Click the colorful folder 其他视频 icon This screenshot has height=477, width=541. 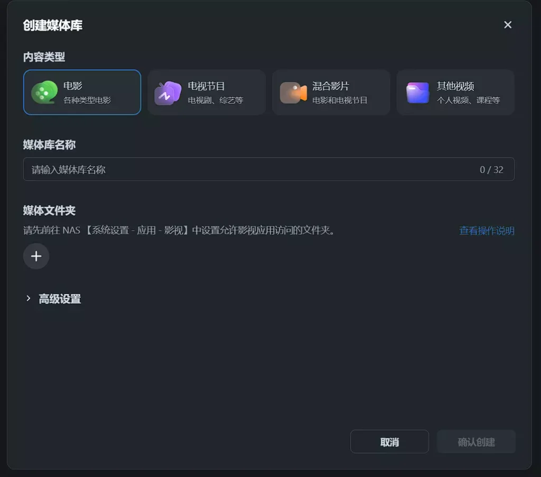(x=417, y=93)
